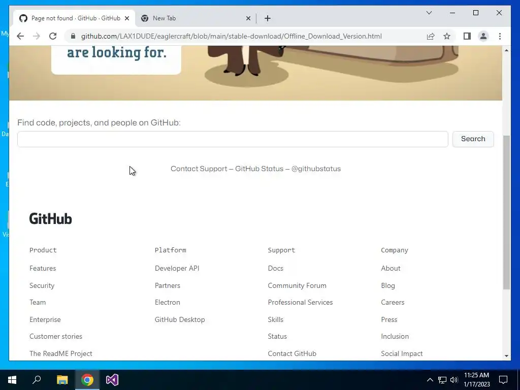Open The ReadME Project link
520x390 pixels.
[61, 353]
